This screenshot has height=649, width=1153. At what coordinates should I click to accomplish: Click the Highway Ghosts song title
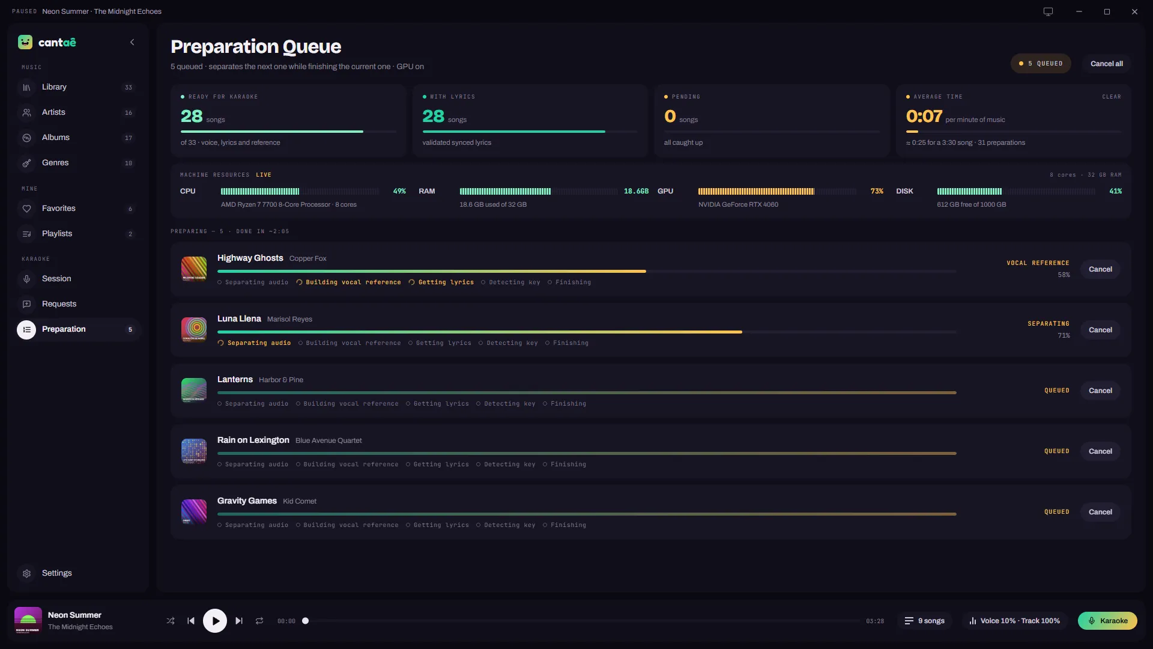(x=250, y=258)
